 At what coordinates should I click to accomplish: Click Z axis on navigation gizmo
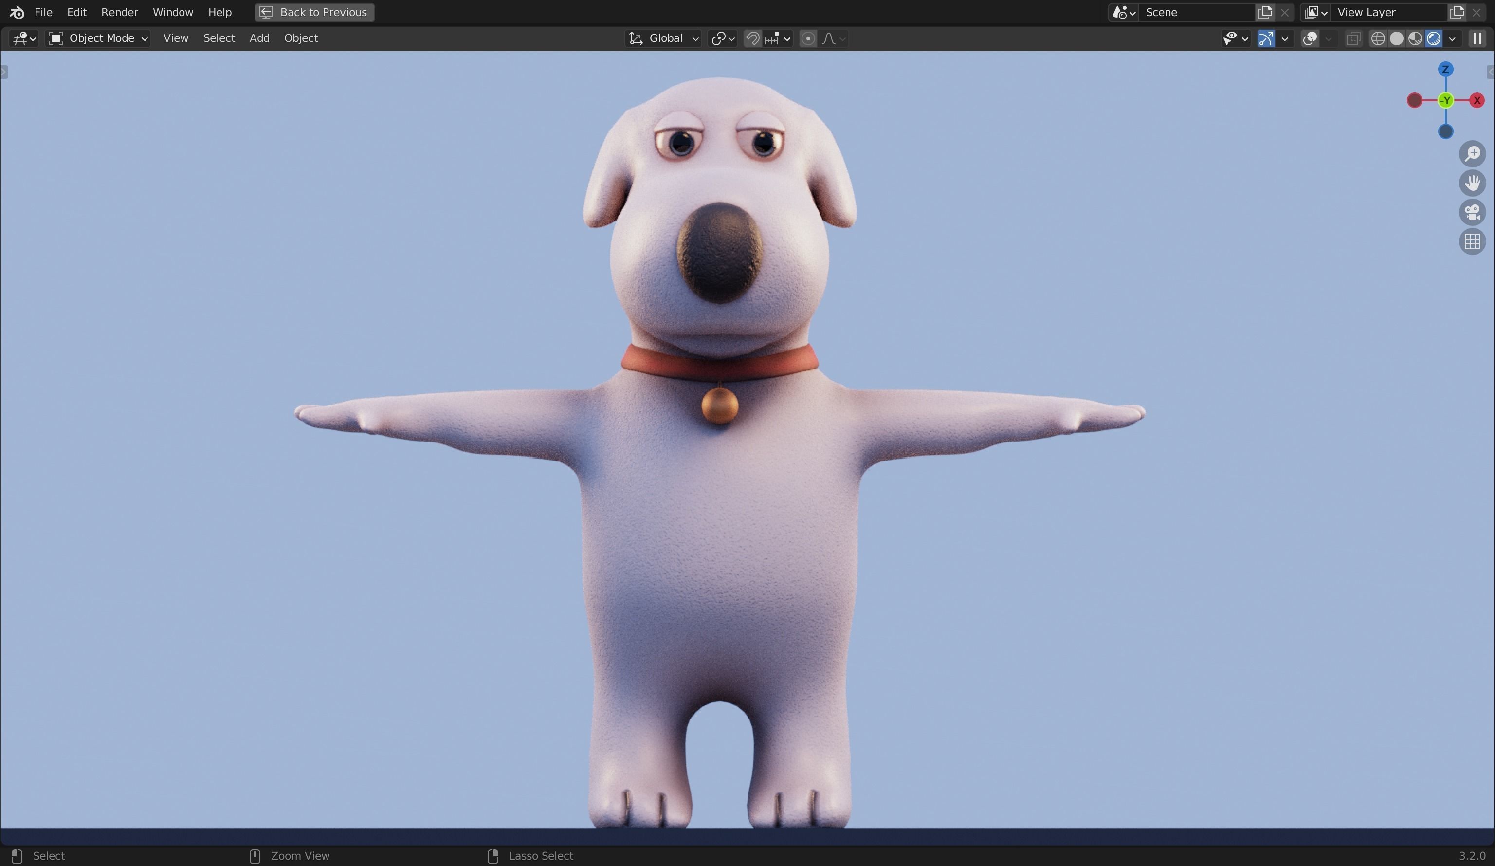(1445, 70)
